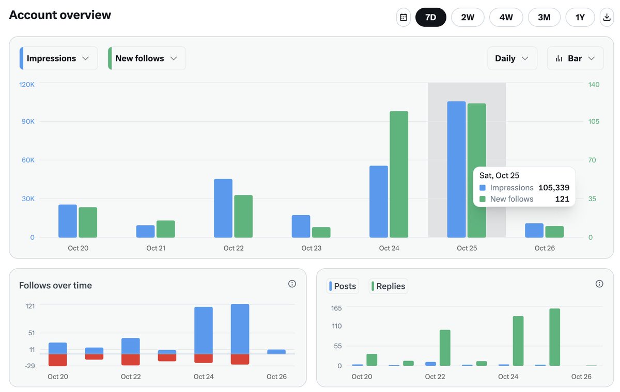Click the Oct 21 green new follows bar
This screenshot has height=392, width=620.
[x=166, y=229]
